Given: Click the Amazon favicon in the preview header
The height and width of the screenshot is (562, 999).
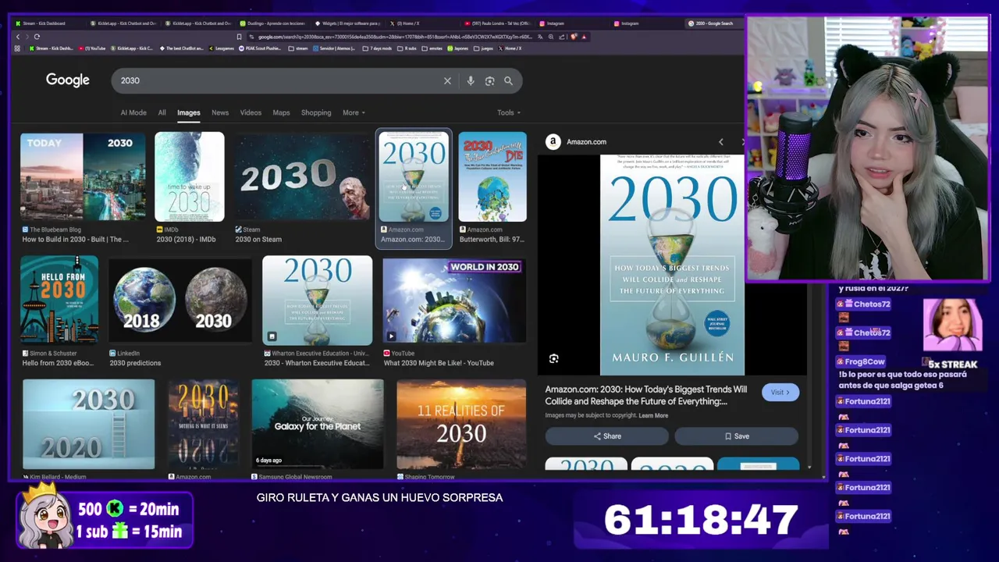Looking at the screenshot, I should pyautogui.click(x=553, y=141).
